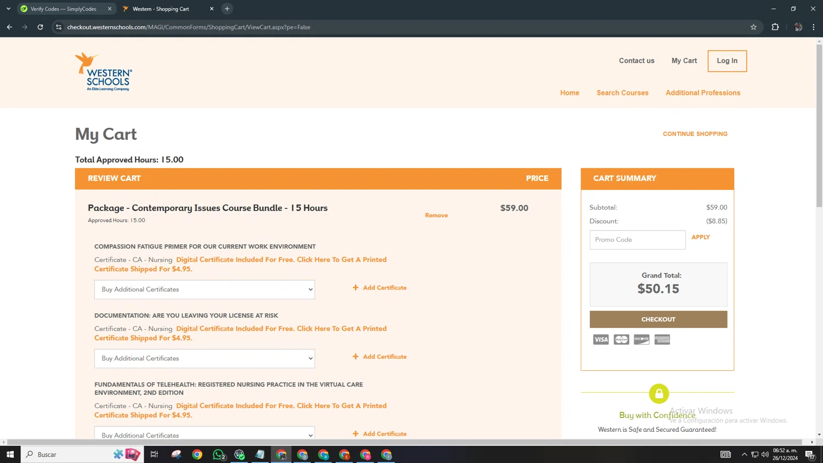Open the Home navigation item
The height and width of the screenshot is (463, 823).
pos(570,93)
